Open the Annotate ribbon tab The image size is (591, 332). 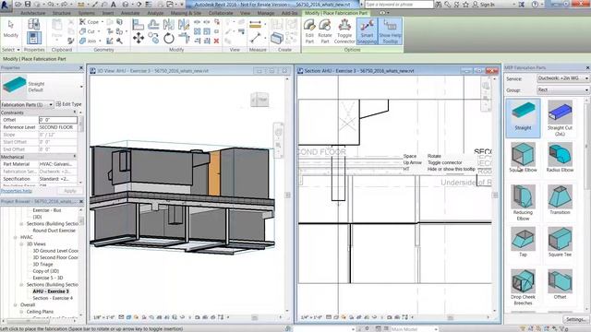(x=130, y=13)
